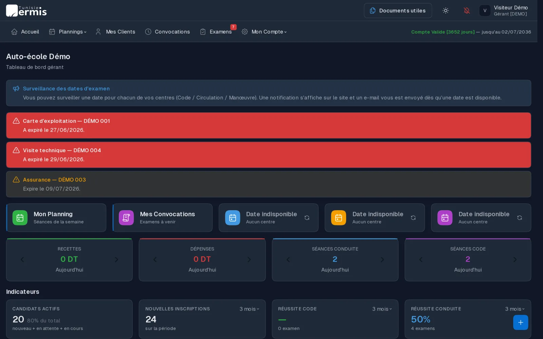Go to previous period in Recettes
This screenshot has width=543, height=339.
tap(22, 259)
